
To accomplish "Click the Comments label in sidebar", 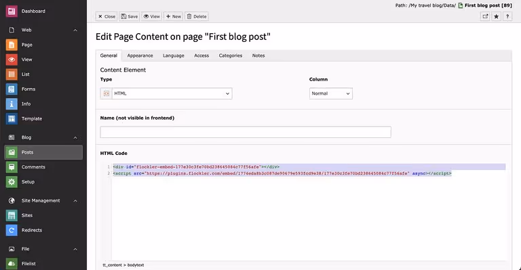I will pyautogui.click(x=33, y=167).
